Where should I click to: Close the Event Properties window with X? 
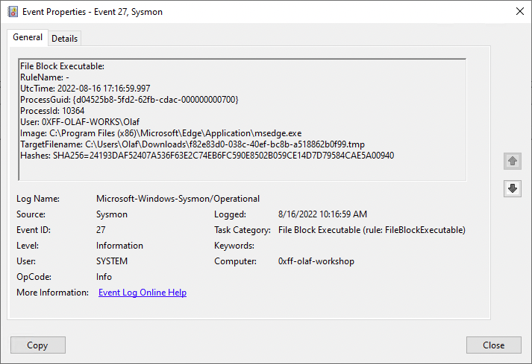[519, 11]
